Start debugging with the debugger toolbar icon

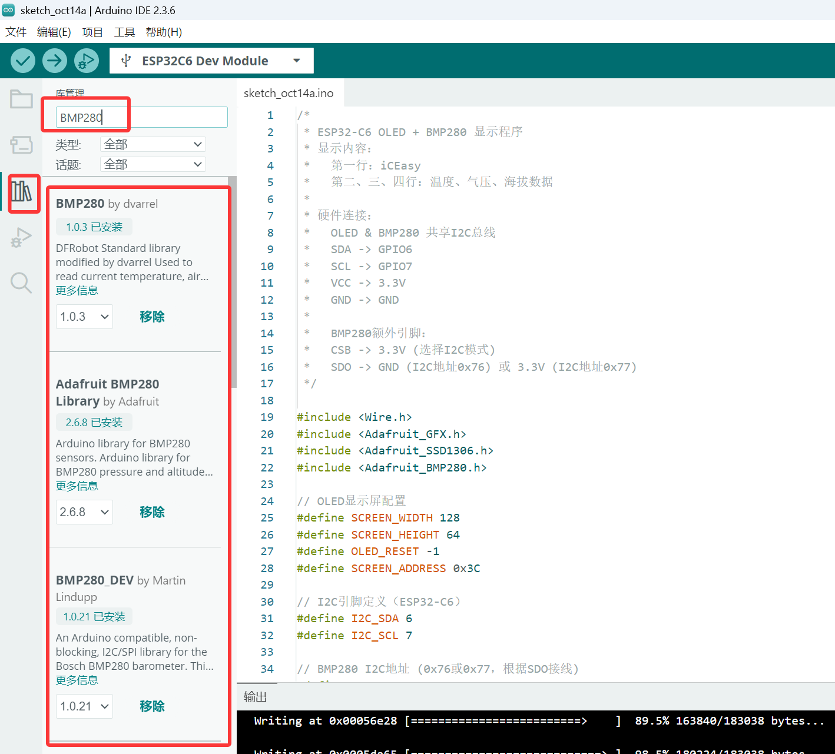coord(86,61)
